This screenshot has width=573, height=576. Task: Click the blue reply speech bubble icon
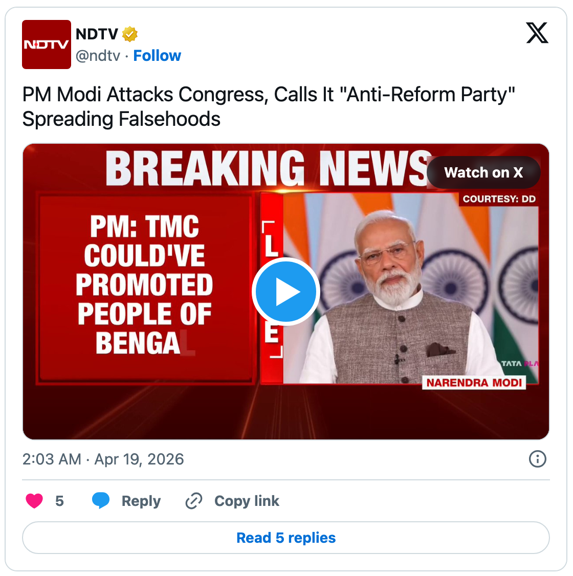click(101, 500)
